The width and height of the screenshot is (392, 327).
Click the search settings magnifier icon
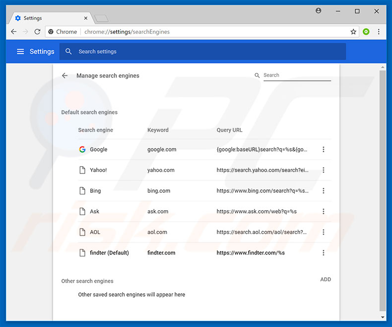[68, 52]
